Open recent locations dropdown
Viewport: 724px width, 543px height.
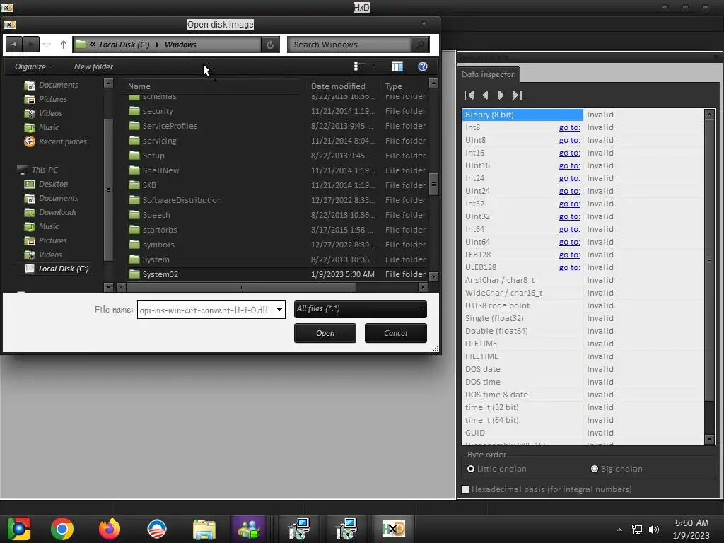(47, 45)
